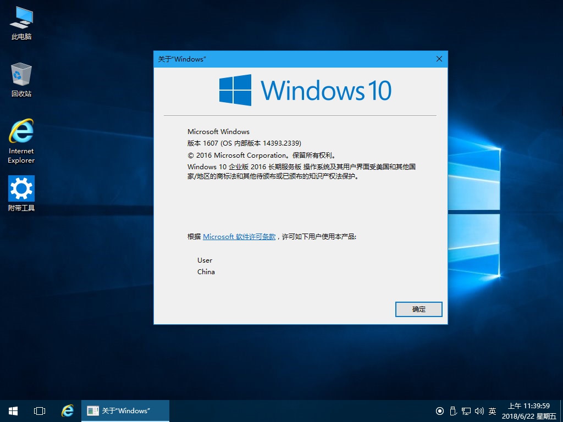Image resolution: width=563 pixels, height=422 pixels.
Task: Click the USB safely remove hardware tray icon
Action: coord(453,411)
